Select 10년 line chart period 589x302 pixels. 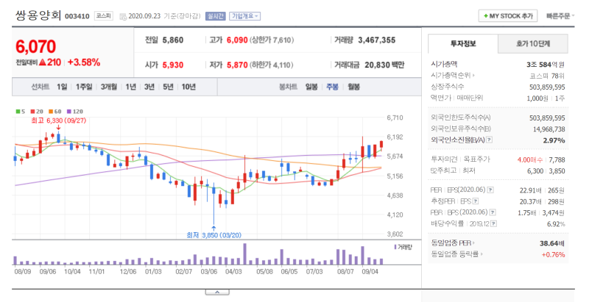188,87
